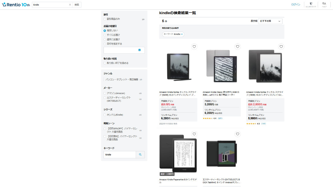Open エスケーティーセレクト BOOX TabMiniC title link

(x=221, y=181)
